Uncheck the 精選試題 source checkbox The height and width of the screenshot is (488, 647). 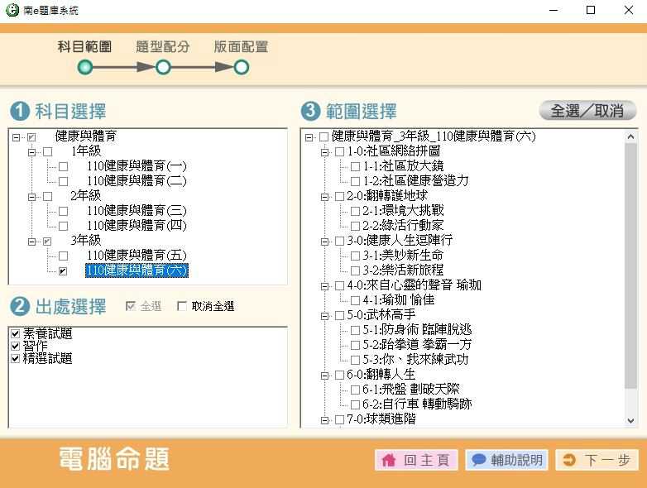point(15,358)
